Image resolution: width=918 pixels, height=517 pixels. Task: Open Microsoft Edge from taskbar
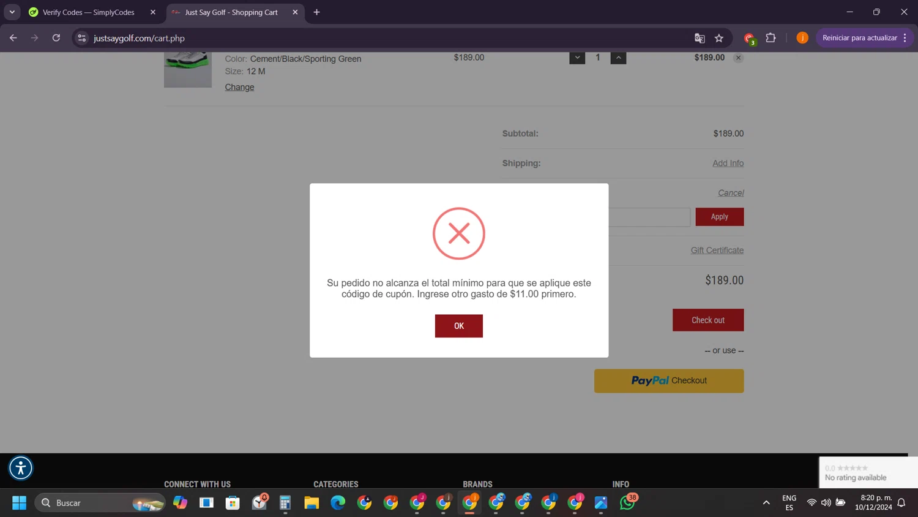[338, 503]
